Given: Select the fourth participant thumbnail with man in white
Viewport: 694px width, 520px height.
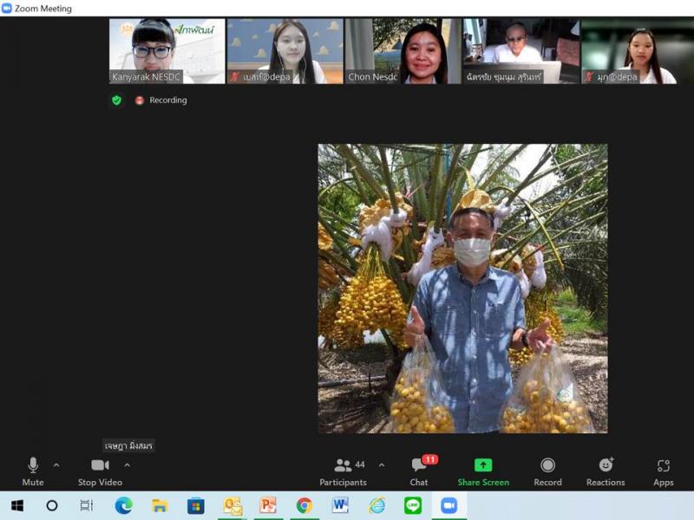Looking at the screenshot, I should click(x=521, y=51).
